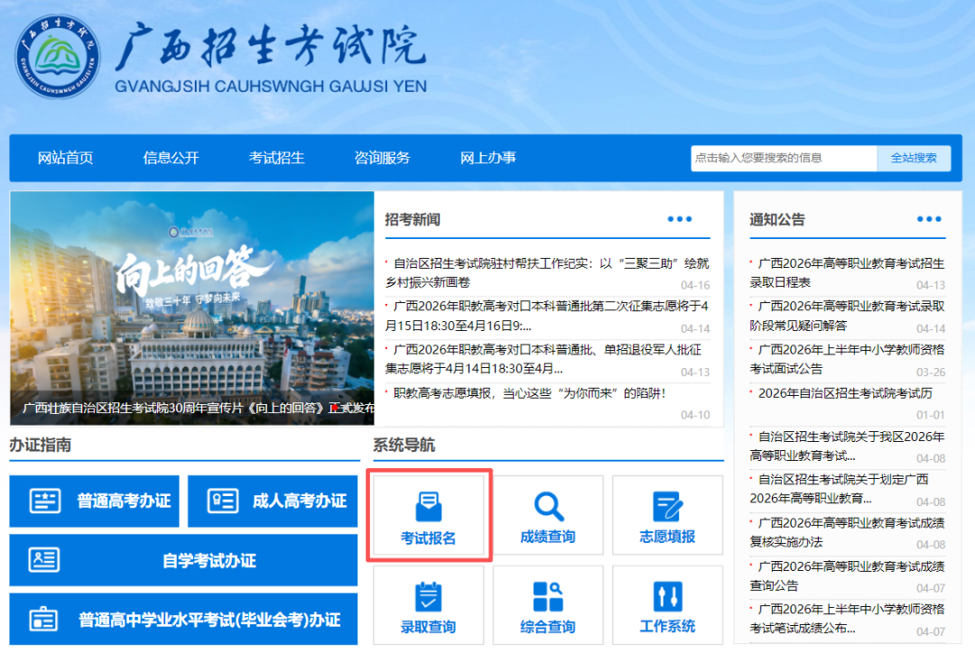The width and height of the screenshot is (975, 653).
Task: Click the card icon beside 自学考试办证
Action: point(44,560)
